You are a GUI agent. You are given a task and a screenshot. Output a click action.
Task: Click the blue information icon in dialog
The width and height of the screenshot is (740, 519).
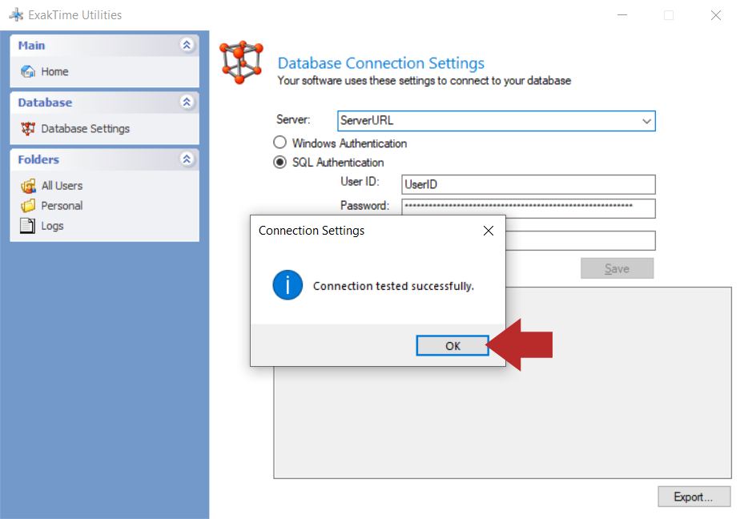(288, 285)
